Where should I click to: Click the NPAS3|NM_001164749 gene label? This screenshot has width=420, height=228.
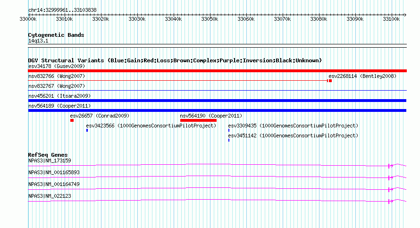[54, 184]
